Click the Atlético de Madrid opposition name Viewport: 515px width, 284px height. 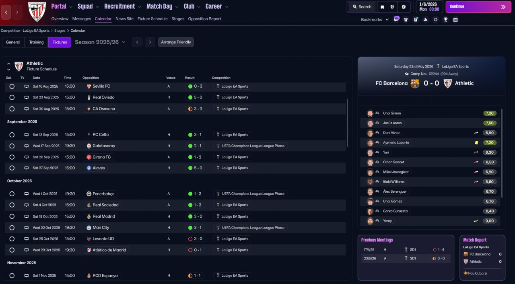tap(109, 250)
